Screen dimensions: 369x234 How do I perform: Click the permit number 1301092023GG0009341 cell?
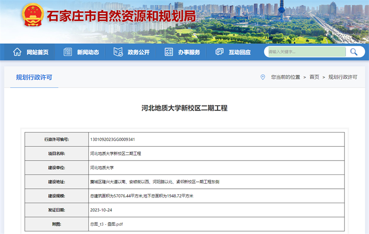tap(216, 139)
